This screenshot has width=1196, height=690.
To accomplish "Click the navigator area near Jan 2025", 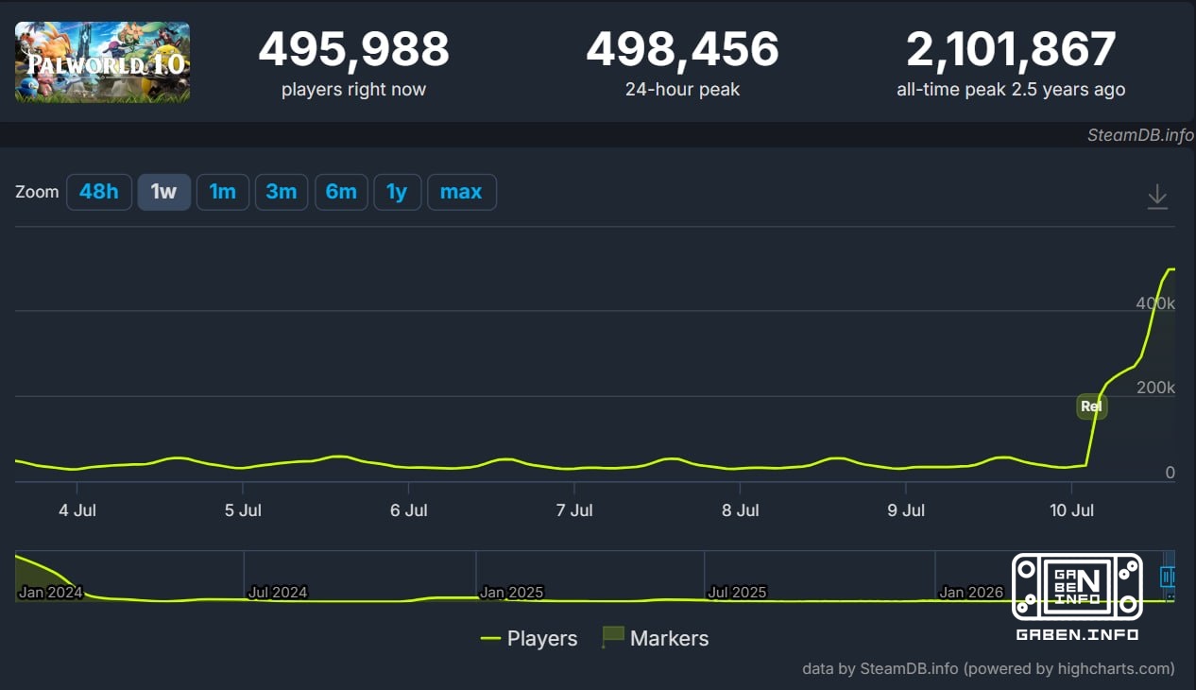I will click(511, 593).
